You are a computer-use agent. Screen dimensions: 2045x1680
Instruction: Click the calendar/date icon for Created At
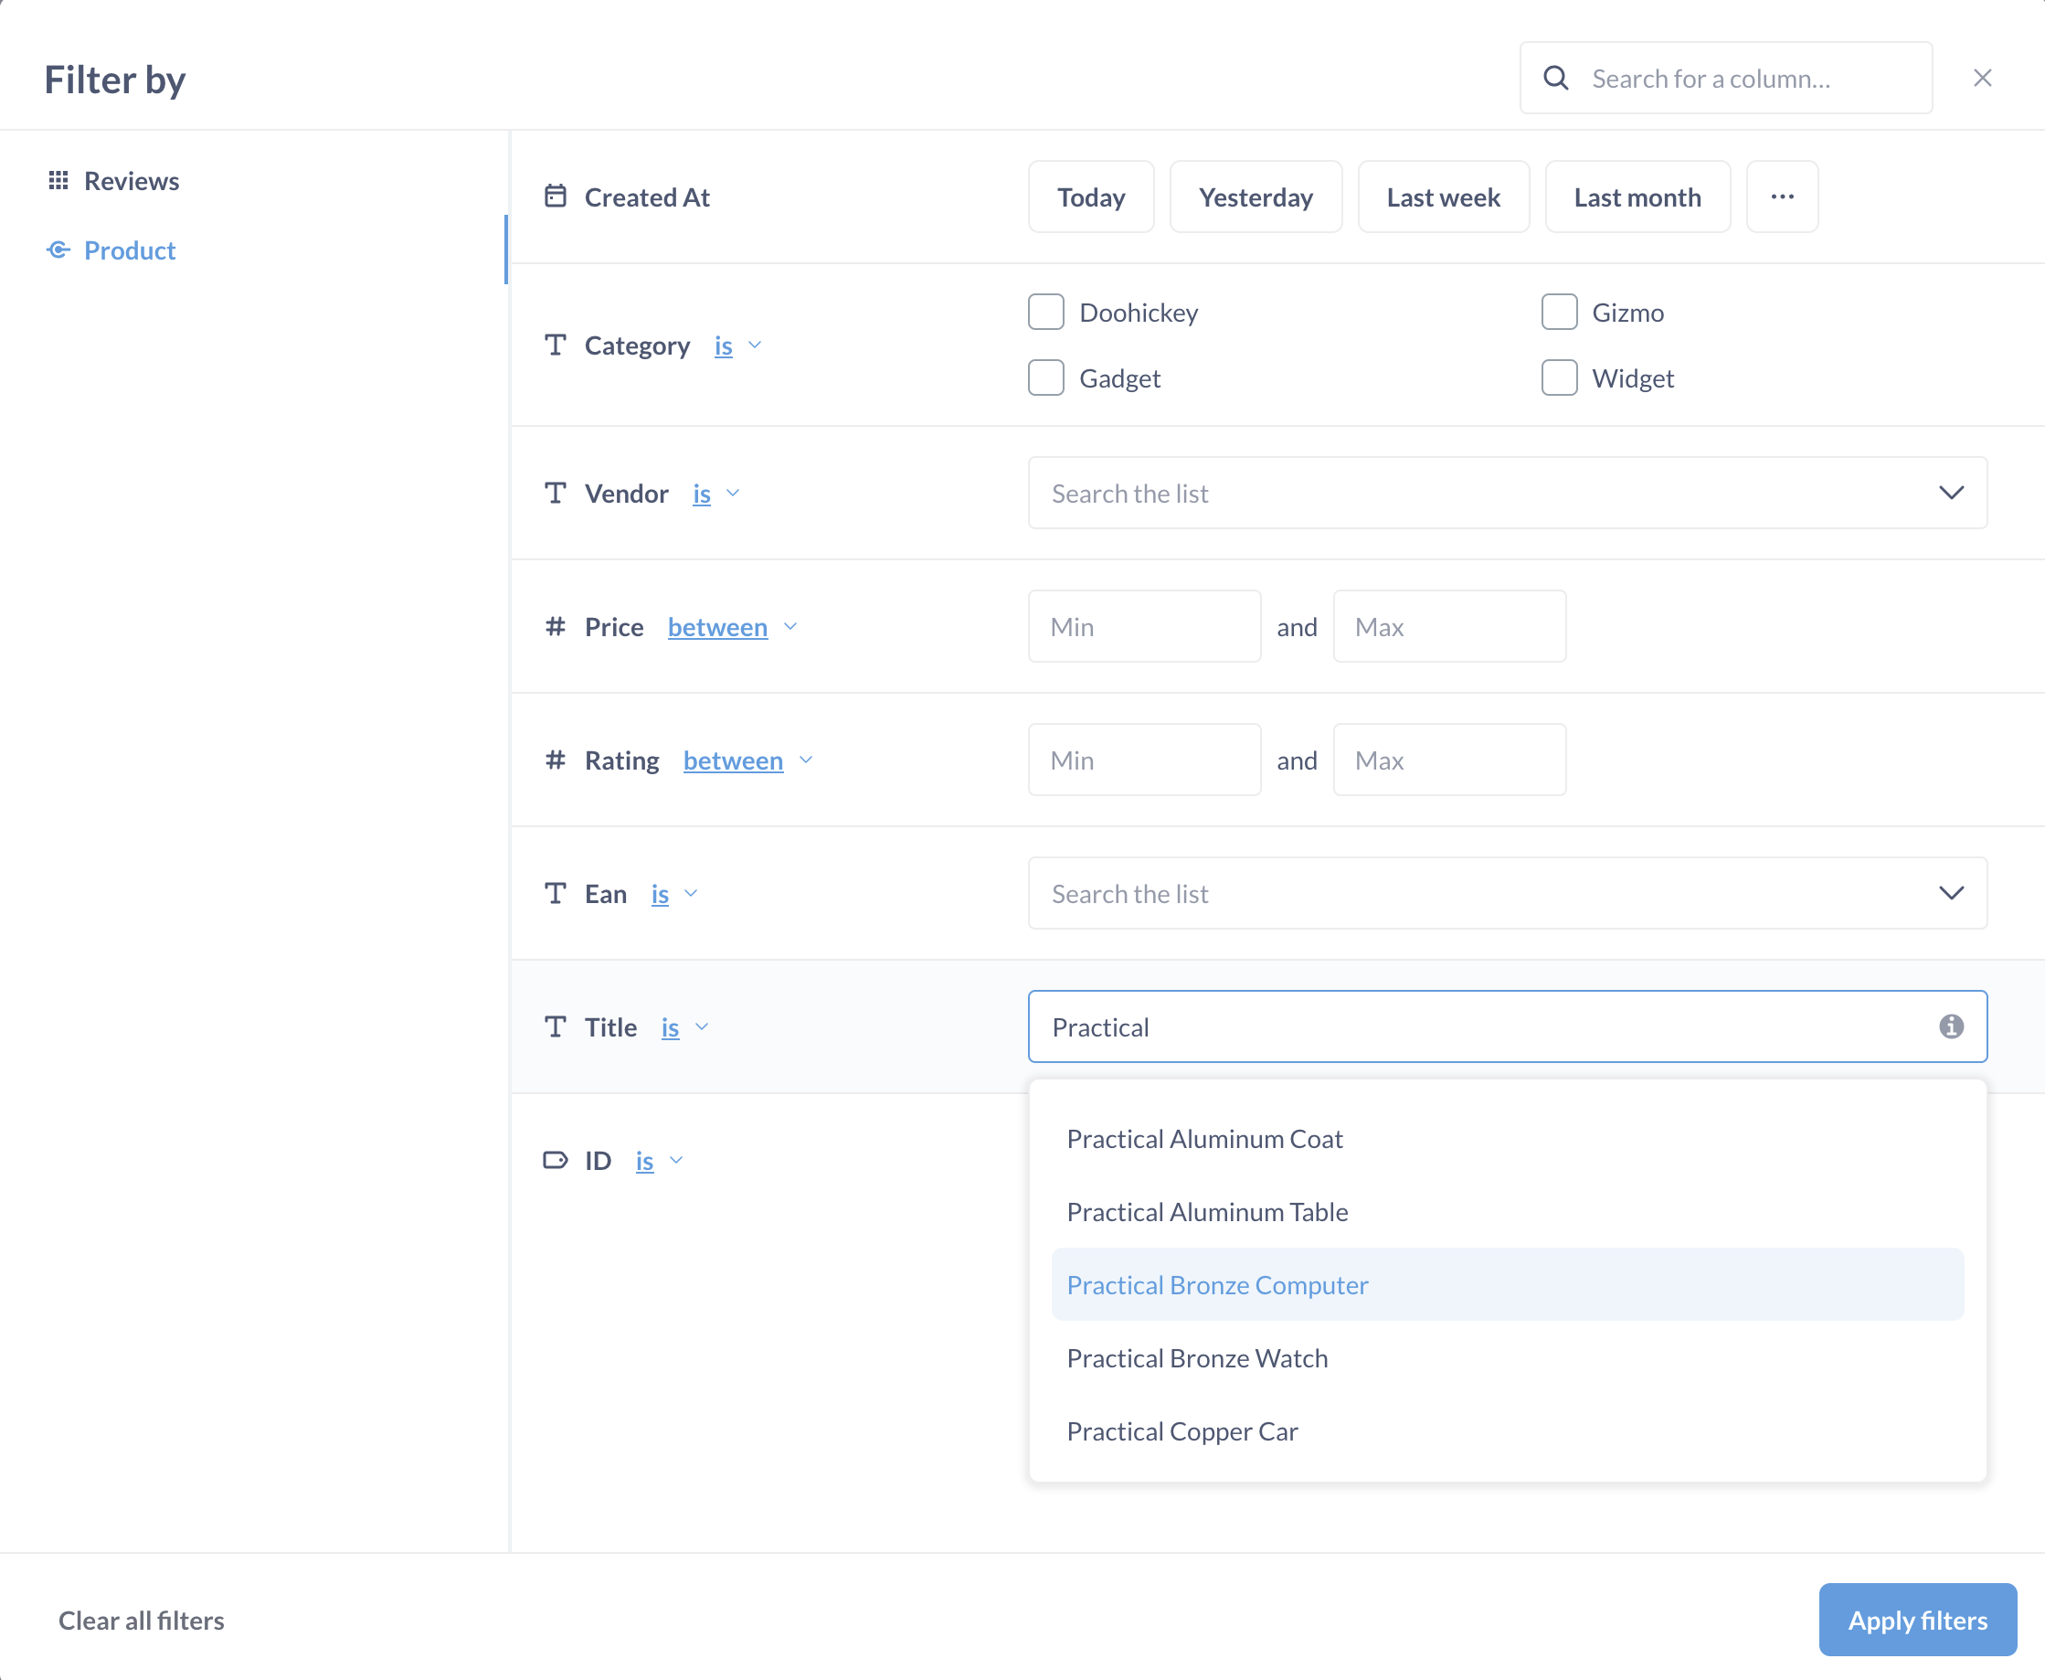tap(554, 194)
